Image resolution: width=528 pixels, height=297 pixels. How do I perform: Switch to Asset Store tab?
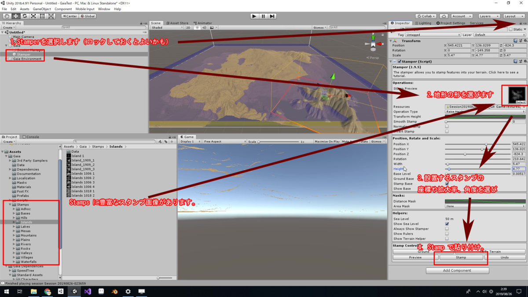point(177,23)
